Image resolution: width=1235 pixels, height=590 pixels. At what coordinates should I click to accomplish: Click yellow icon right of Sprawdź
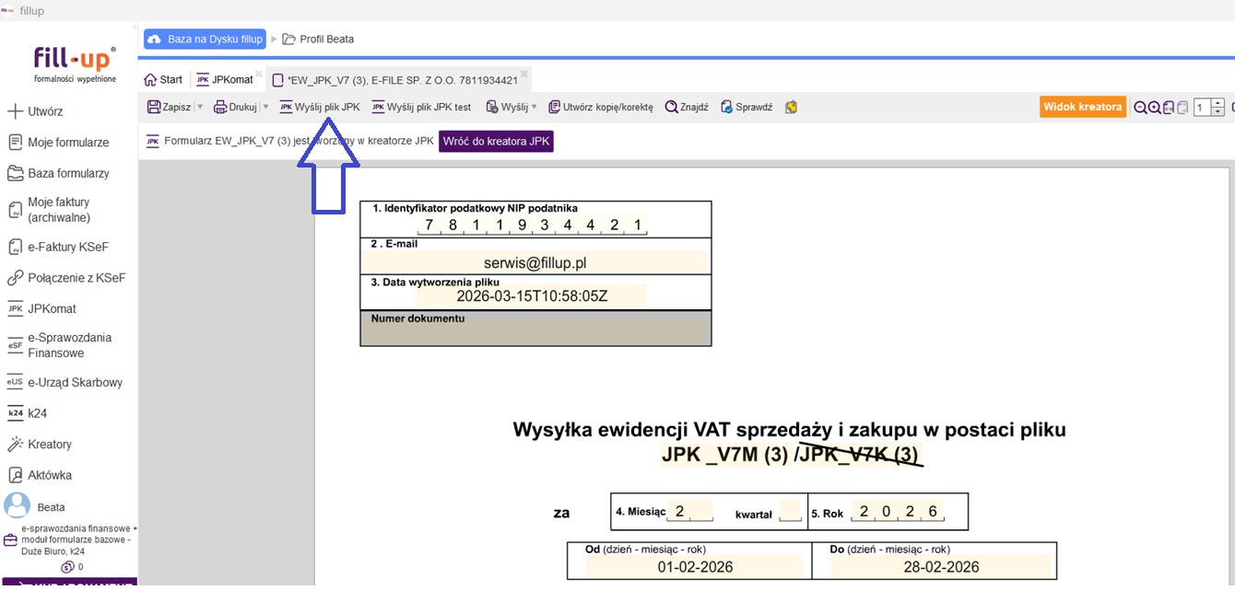(x=791, y=107)
